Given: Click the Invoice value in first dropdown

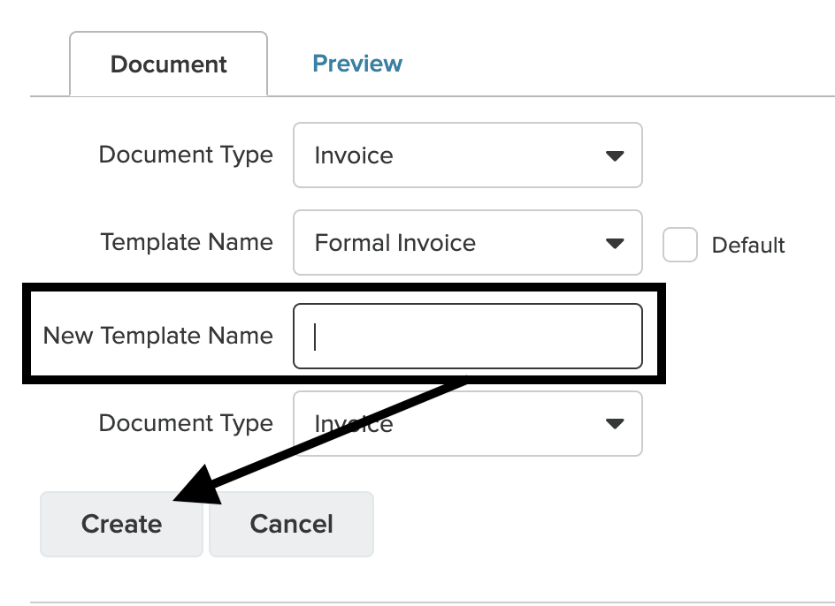Looking at the screenshot, I should (x=354, y=156).
